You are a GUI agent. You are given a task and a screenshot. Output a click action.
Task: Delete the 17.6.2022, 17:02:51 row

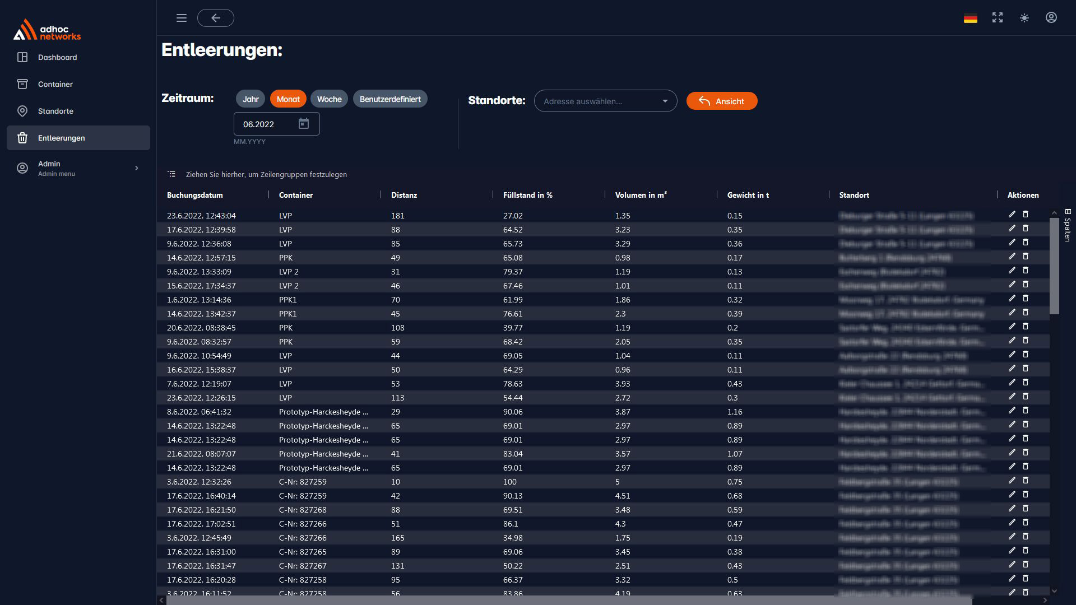[x=1026, y=523]
